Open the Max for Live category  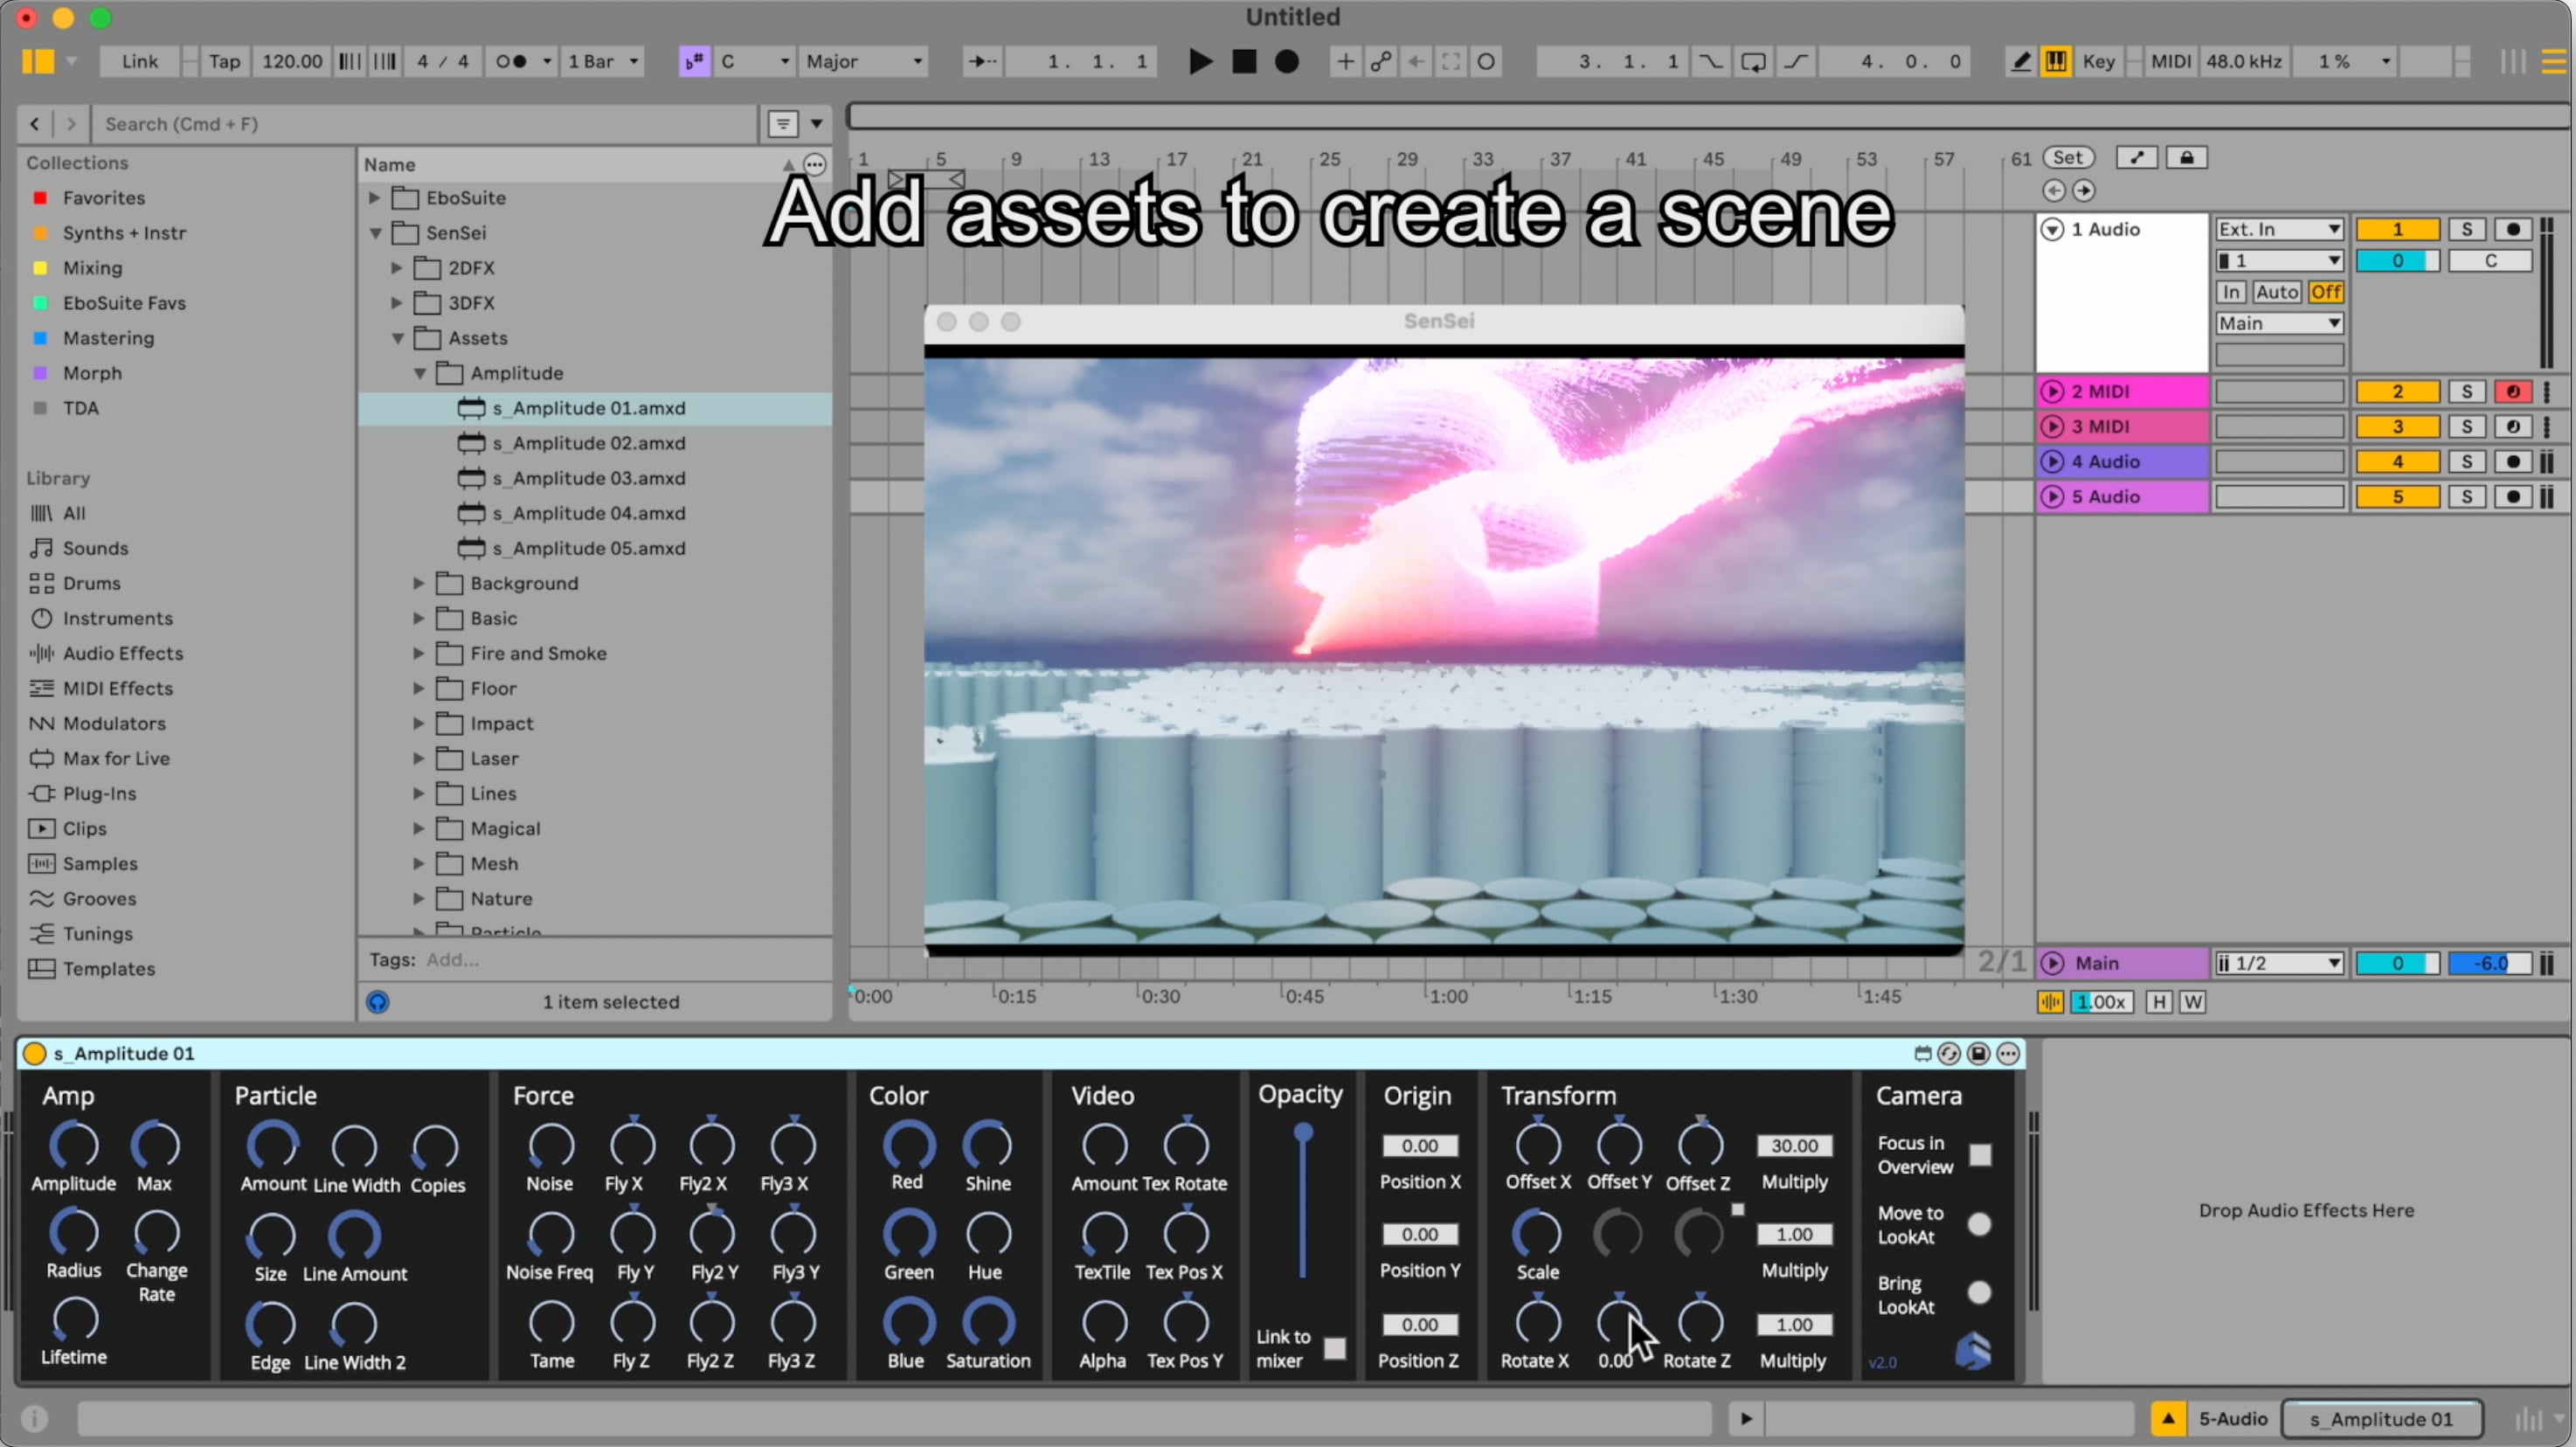pos(116,758)
